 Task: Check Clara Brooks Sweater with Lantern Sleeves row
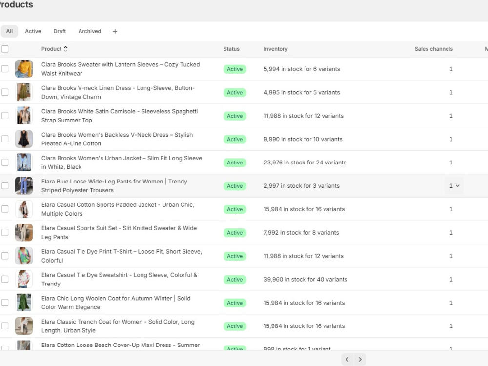pos(5,69)
